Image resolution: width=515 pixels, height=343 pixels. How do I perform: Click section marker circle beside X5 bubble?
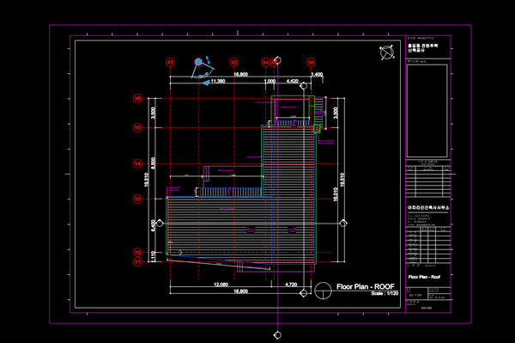pos(278,60)
